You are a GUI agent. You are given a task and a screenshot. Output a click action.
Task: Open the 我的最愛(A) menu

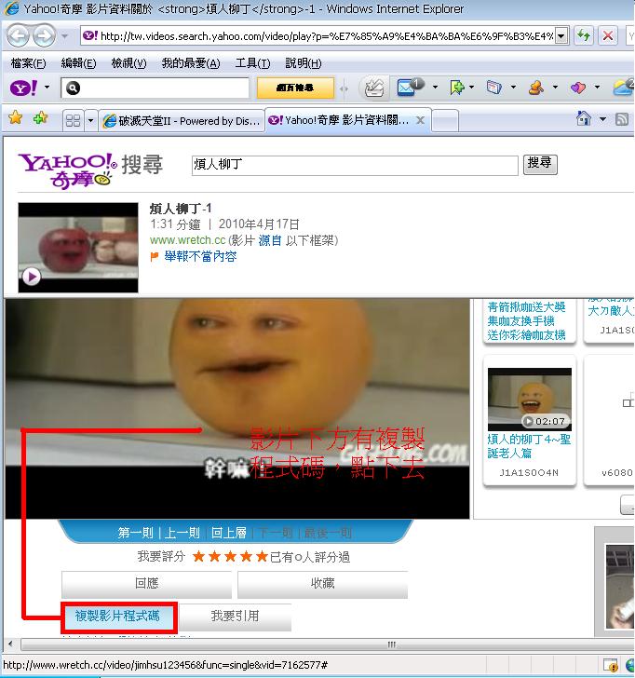pyautogui.click(x=191, y=63)
